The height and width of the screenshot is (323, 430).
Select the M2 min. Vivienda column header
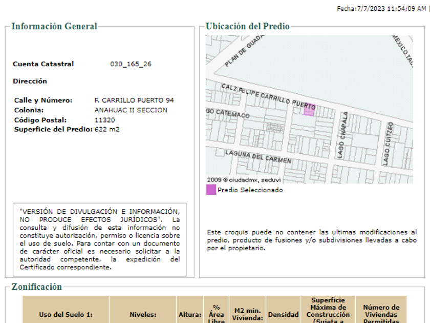pyautogui.click(x=247, y=314)
